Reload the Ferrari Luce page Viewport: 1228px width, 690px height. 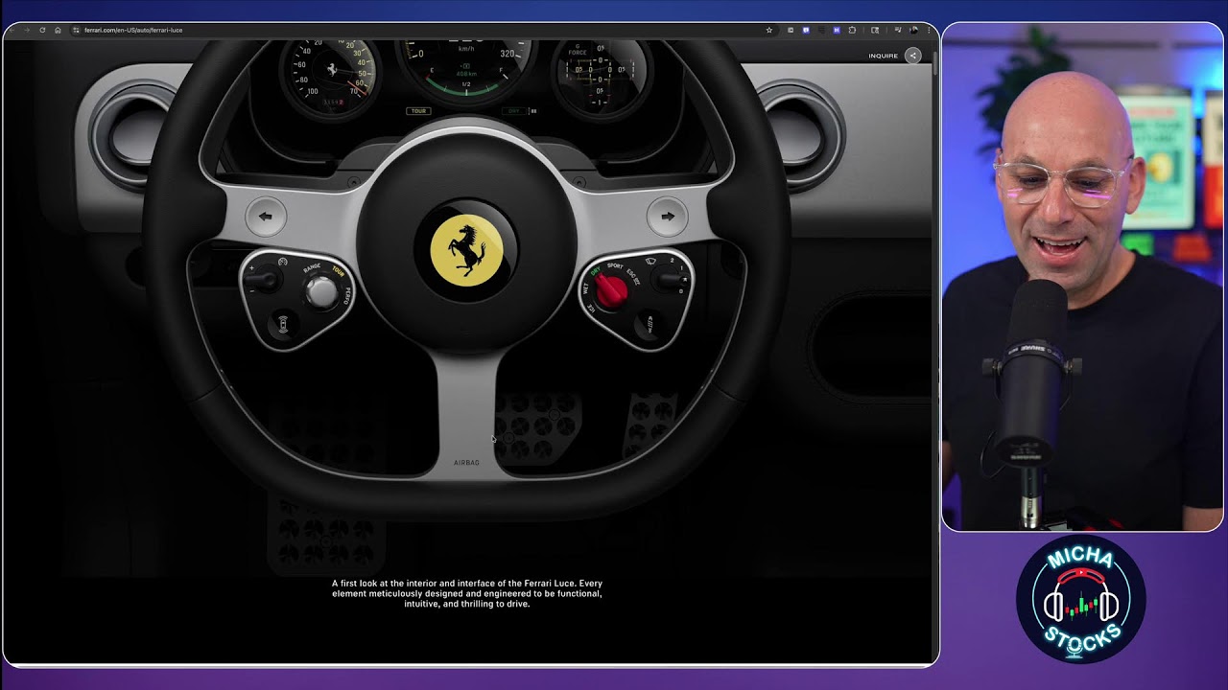(42, 30)
